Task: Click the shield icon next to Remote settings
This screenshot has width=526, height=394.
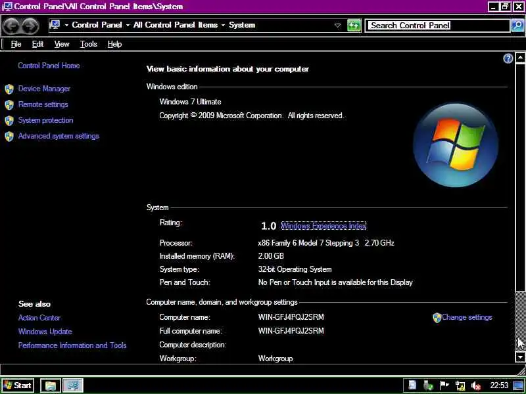Action: (x=9, y=104)
